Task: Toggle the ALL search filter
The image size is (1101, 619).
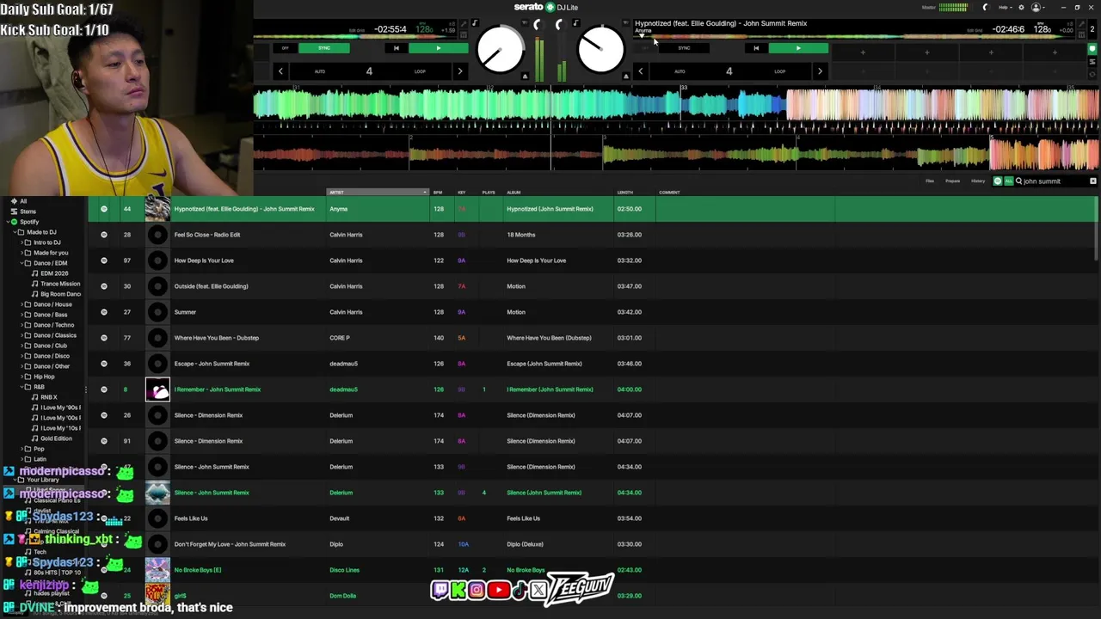Action: [x=1008, y=181]
